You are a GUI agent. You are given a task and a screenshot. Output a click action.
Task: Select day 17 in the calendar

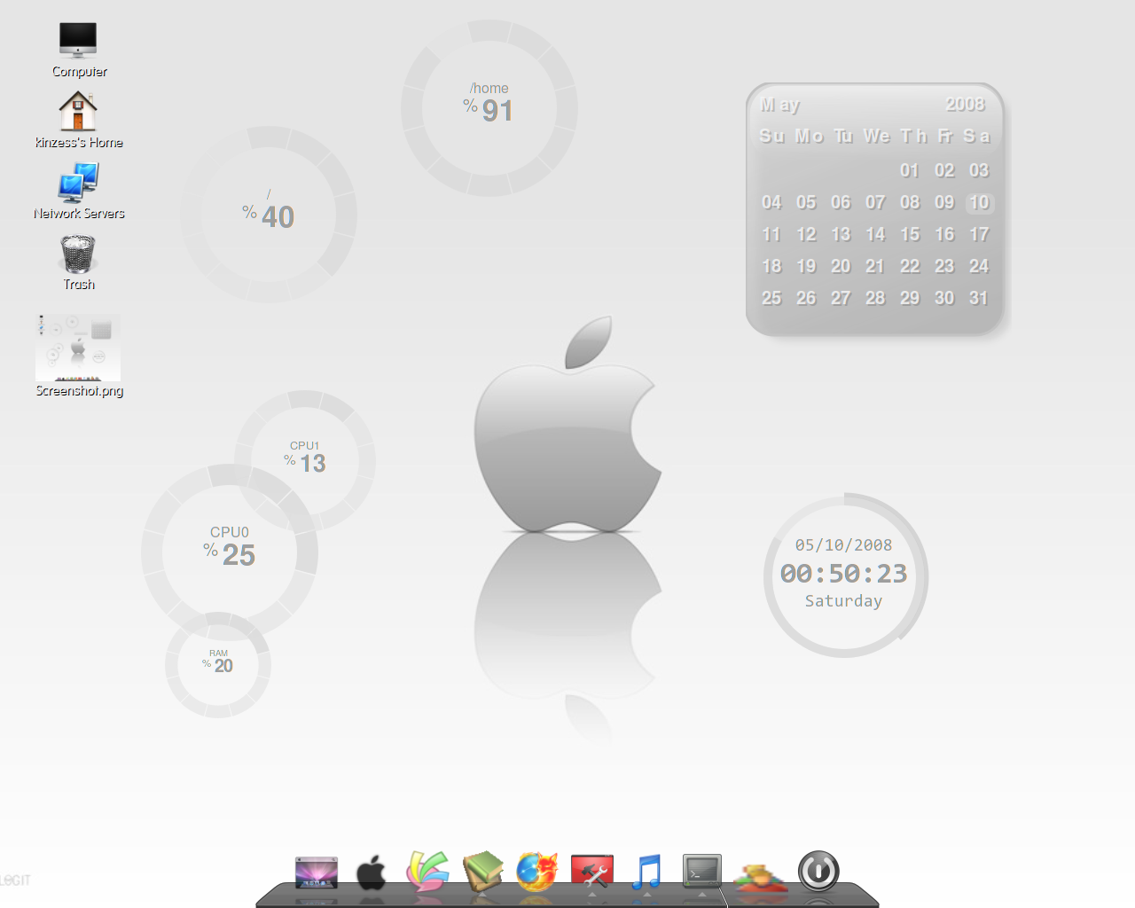click(979, 234)
